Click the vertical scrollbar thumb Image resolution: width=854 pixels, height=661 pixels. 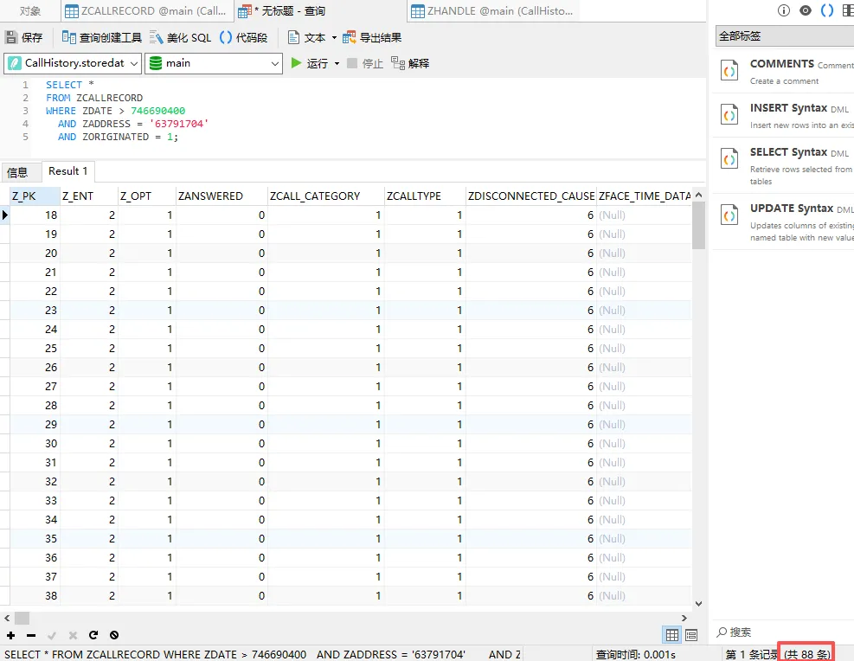click(698, 227)
